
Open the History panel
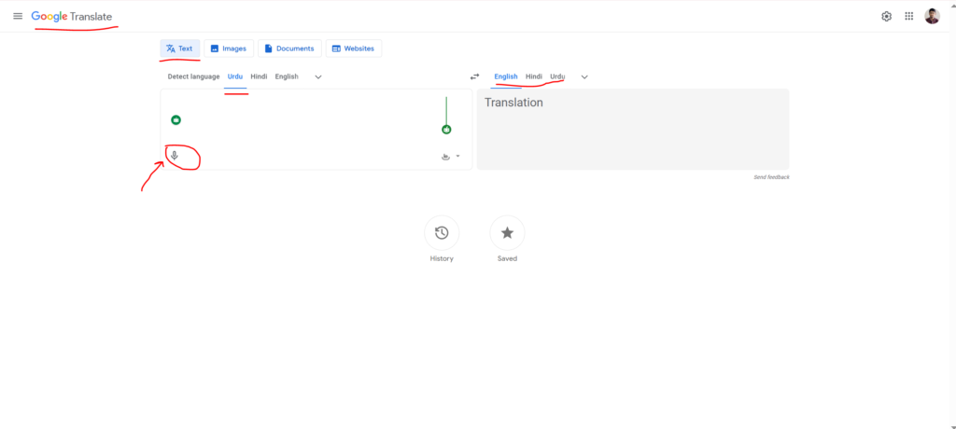click(x=442, y=233)
